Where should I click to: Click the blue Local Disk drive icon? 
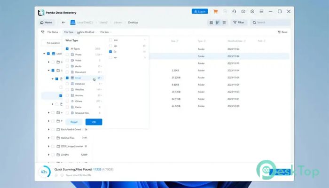[73, 23]
